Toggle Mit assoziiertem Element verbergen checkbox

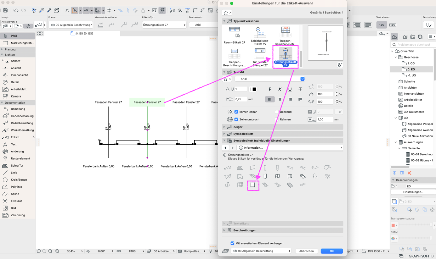click(x=232, y=243)
